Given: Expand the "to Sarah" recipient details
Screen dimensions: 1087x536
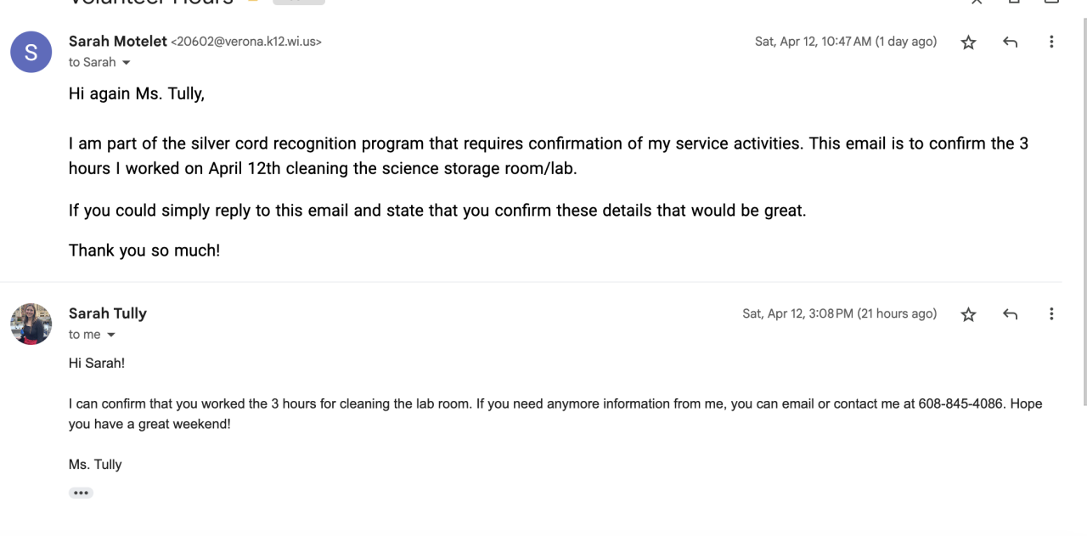Looking at the screenshot, I should 127,63.
